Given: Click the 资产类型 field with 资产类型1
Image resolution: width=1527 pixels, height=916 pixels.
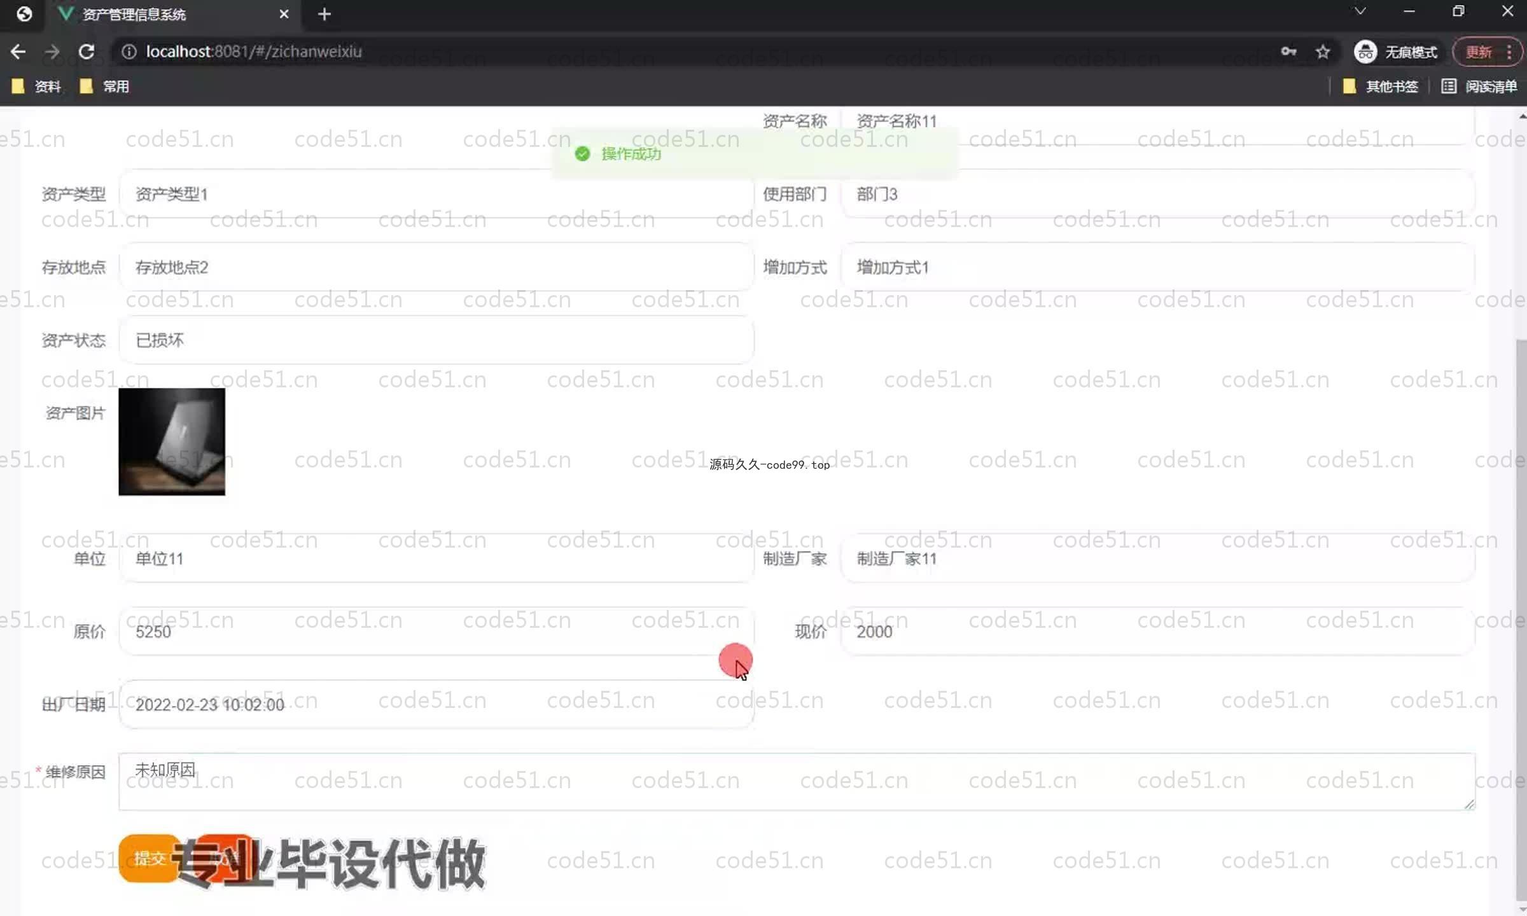Looking at the screenshot, I should [436, 194].
